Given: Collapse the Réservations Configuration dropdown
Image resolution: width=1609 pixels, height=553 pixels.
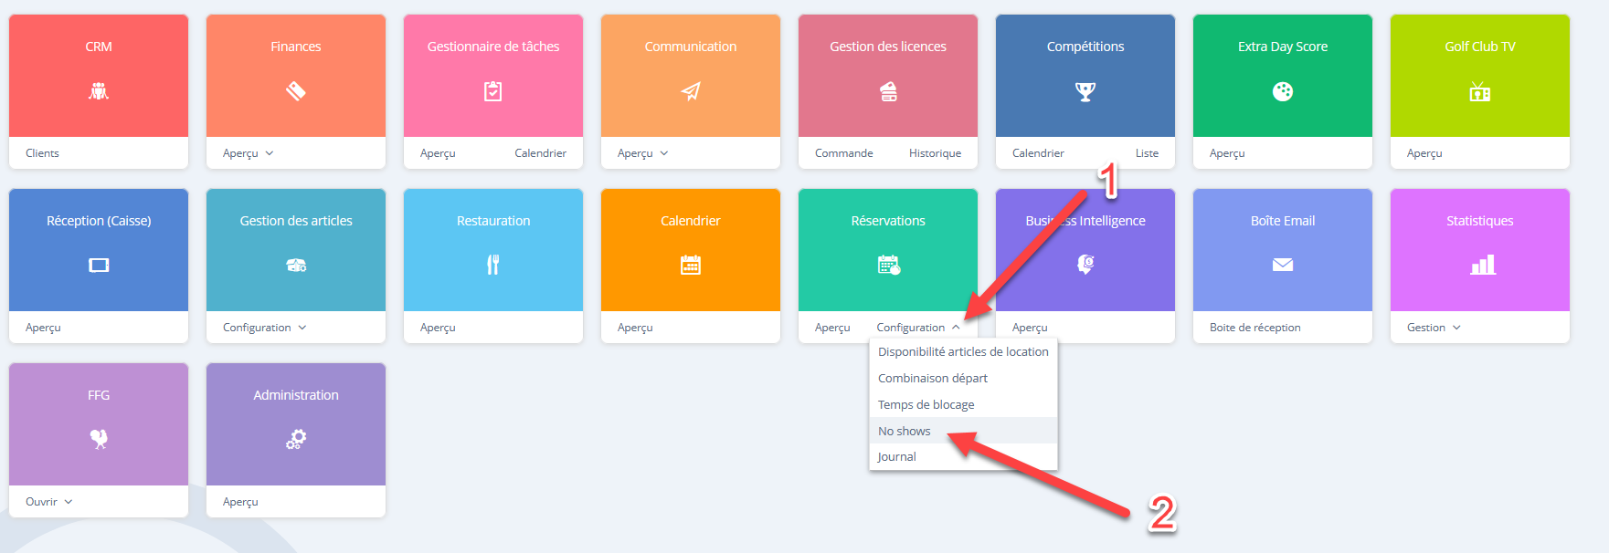Looking at the screenshot, I should 918,328.
